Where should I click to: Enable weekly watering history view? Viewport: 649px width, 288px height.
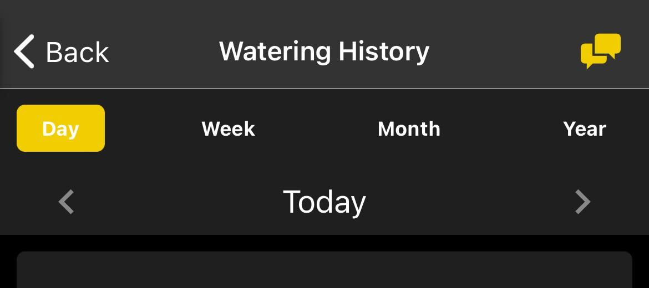228,128
